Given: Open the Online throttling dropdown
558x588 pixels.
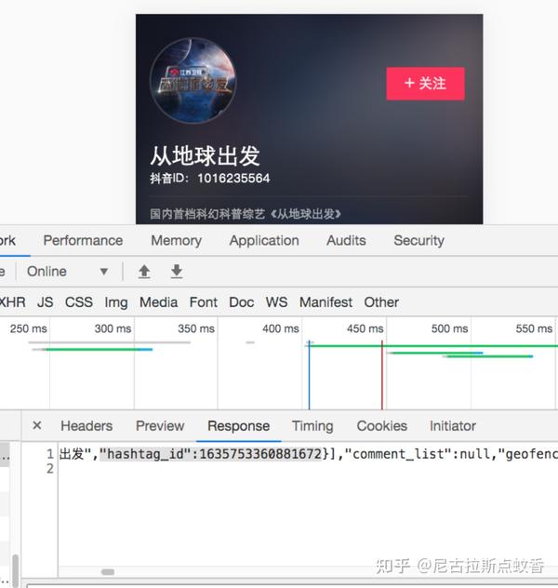Looking at the screenshot, I should (x=68, y=271).
